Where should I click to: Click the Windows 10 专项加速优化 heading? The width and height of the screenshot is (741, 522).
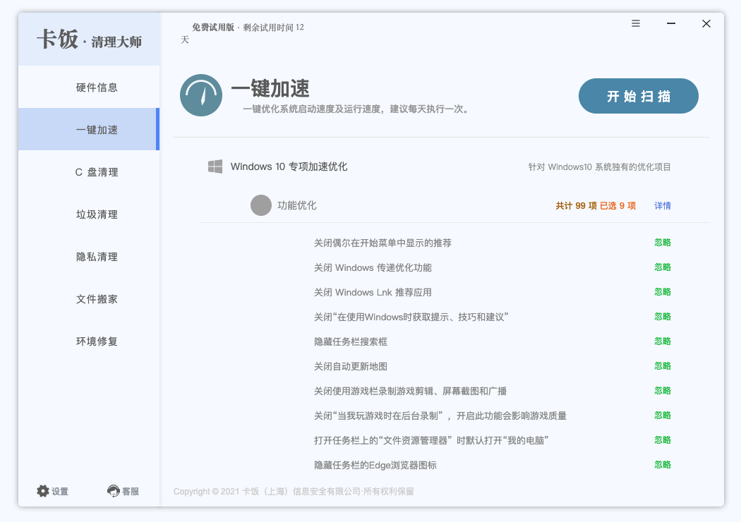pos(289,166)
